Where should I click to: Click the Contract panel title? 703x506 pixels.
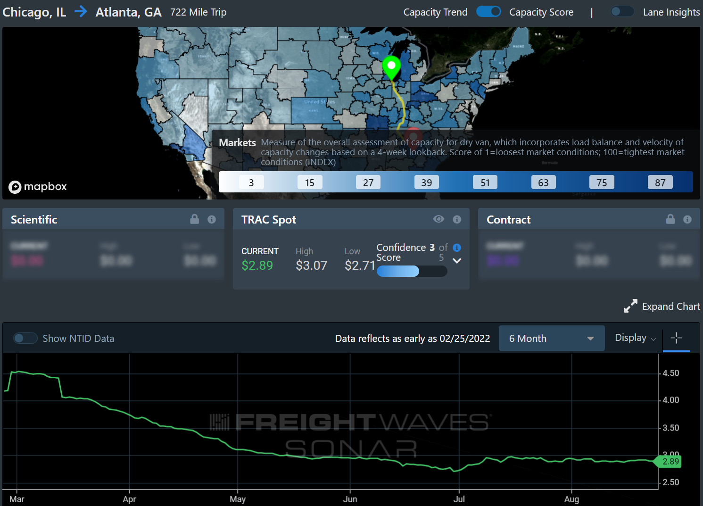click(x=509, y=220)
